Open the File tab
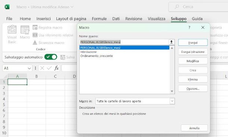The image size is (228, 137). coord(9,19)
